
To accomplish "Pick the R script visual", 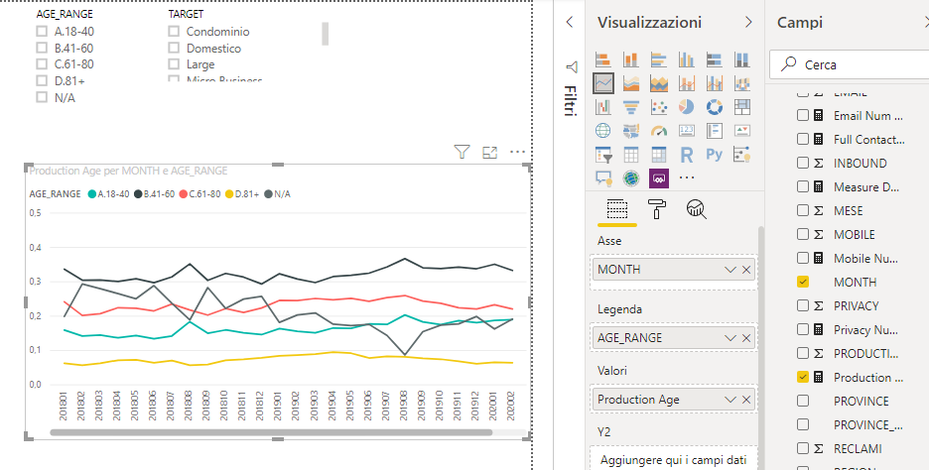I will (x=687, y=155).
